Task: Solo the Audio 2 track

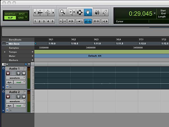Action: [19, 97]
